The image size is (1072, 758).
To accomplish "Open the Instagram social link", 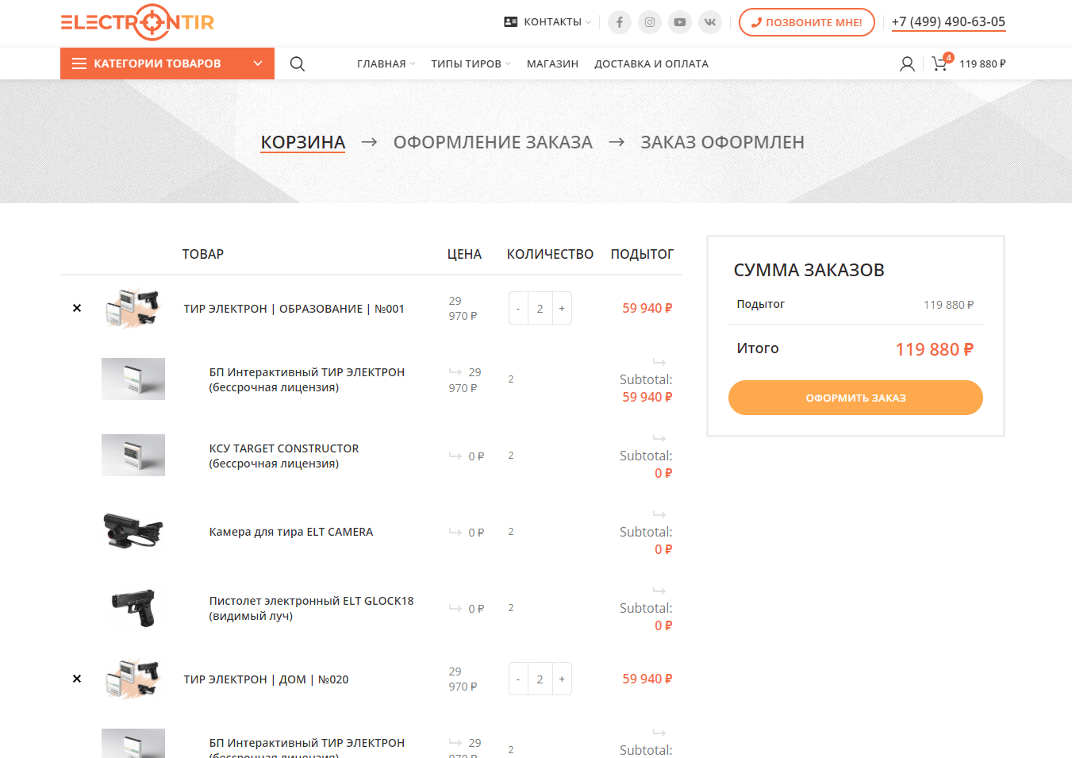I will pyautogui.click(x=650, y=22).
